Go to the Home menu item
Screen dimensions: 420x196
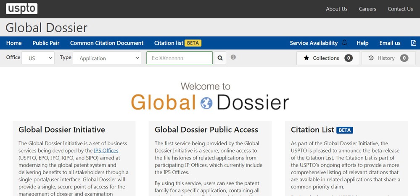pos(14,43)
